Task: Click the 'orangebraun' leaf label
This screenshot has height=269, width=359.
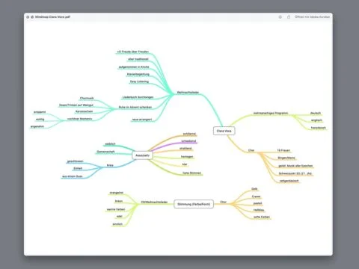Action: point(117,193)
